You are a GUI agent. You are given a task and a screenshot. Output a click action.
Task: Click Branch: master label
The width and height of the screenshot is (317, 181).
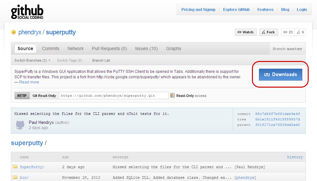[287, 49]
